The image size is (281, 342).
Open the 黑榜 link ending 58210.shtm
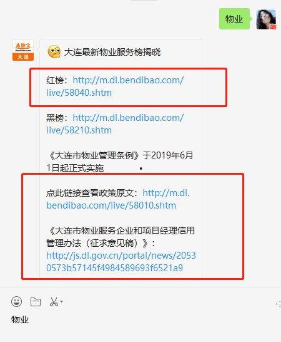click(115, 124)
